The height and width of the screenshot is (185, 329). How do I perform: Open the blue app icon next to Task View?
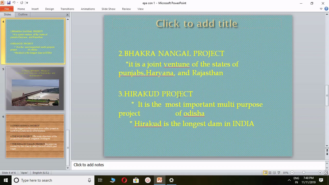point(112,180)
